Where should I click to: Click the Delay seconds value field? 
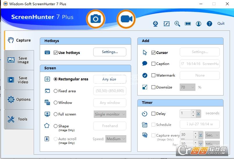[186, 114]
